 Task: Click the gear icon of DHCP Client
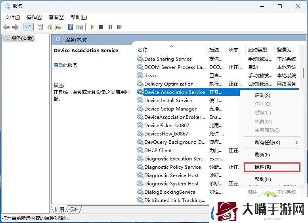pos(140,150)
